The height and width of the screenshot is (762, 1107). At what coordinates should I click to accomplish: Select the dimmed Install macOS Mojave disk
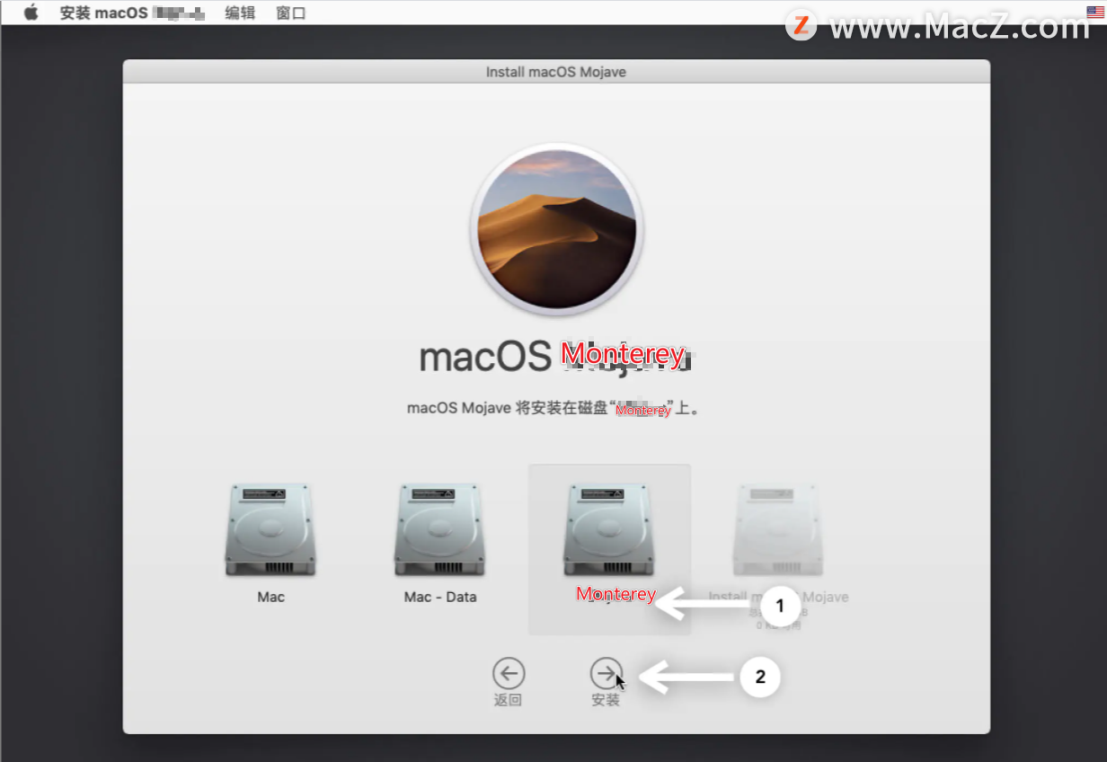pyautogui.click(x=778, y=530)
